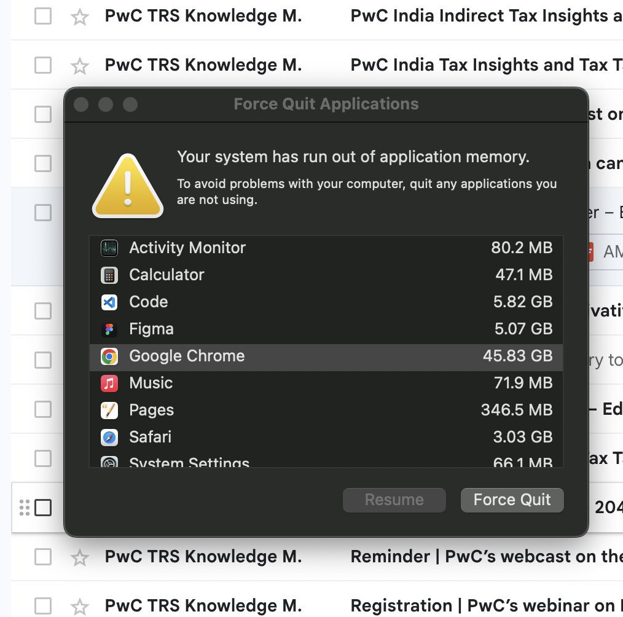
Task: Click the 45.83 GB memory value
Action: click(x=517, y=356)
